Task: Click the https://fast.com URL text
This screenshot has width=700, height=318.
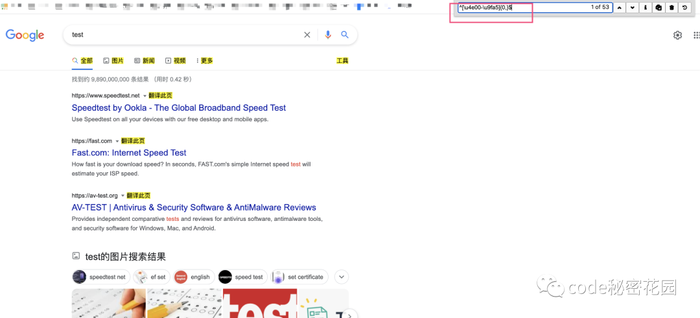Action: [x=92, y=141]
